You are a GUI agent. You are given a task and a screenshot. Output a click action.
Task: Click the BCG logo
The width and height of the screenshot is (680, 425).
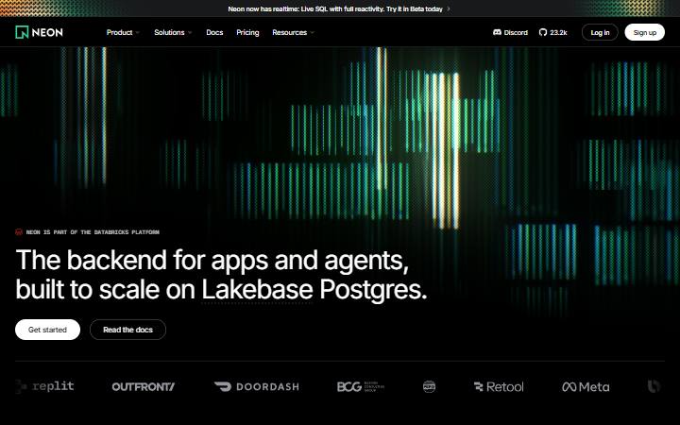(x=361, y=386)
